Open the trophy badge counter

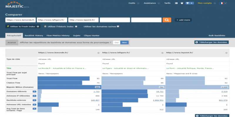(189, 3)
